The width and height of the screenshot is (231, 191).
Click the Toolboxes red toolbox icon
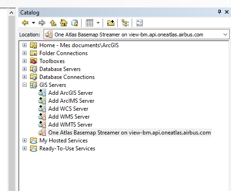33,61
